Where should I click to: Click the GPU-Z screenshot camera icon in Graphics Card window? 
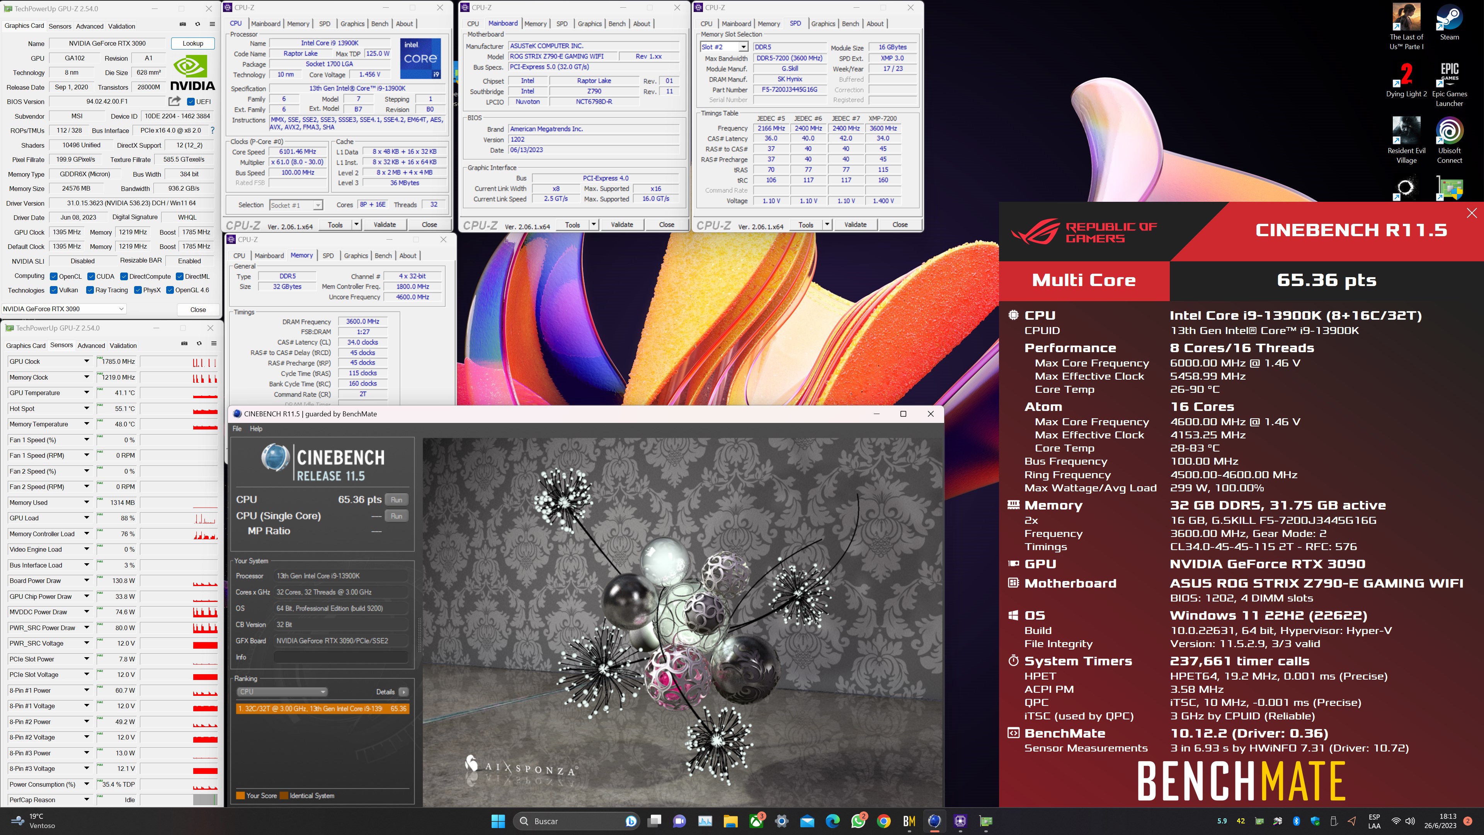(x=183, y=24)
